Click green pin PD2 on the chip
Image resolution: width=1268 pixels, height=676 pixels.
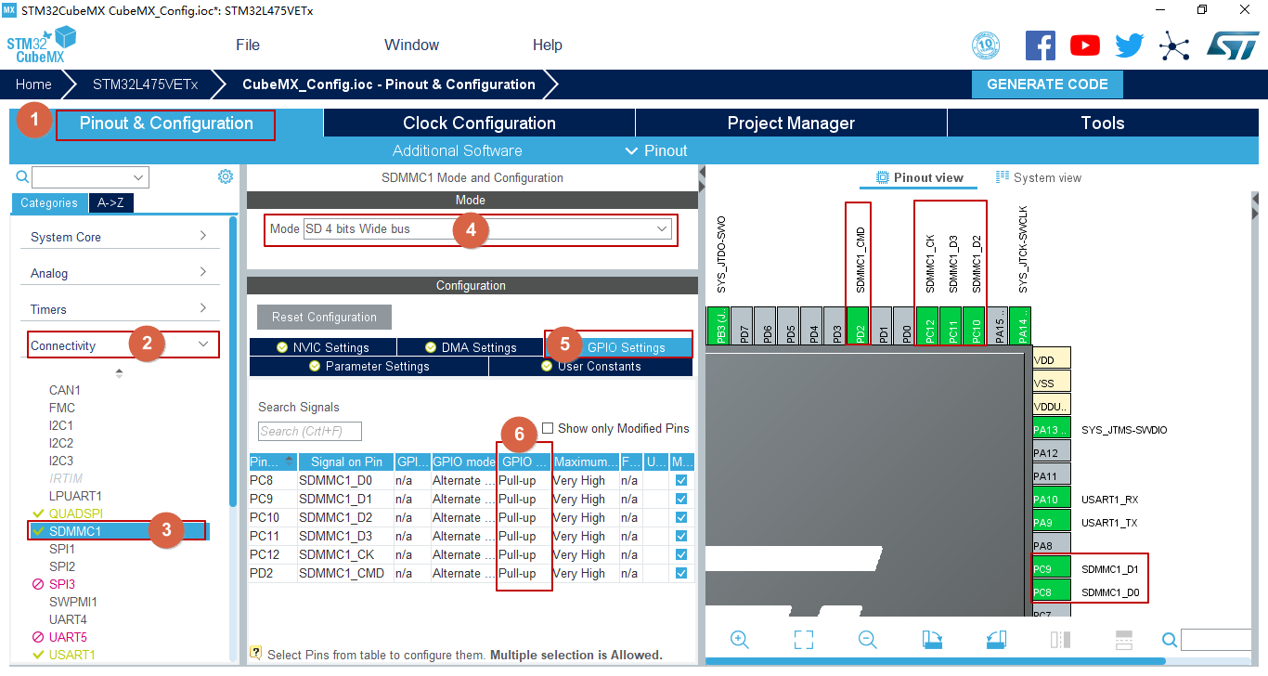coord(859,326)
